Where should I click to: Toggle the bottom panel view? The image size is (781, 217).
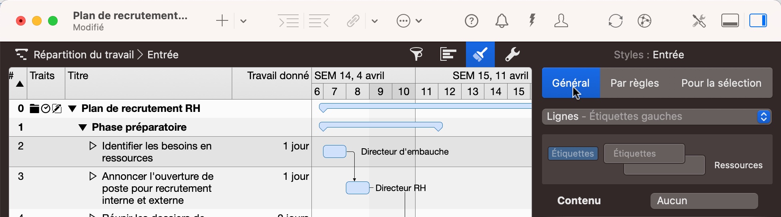730,21
